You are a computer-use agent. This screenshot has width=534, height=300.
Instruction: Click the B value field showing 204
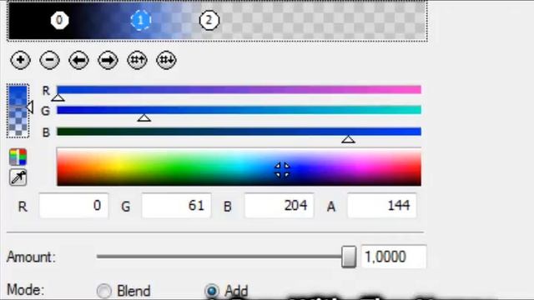280,206
